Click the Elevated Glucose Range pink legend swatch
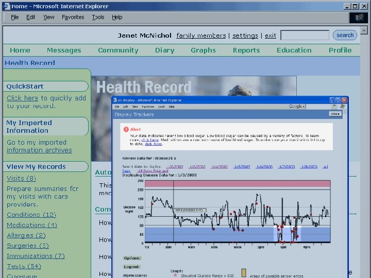This screenshot has height=278, width=371. coord(175,275)
